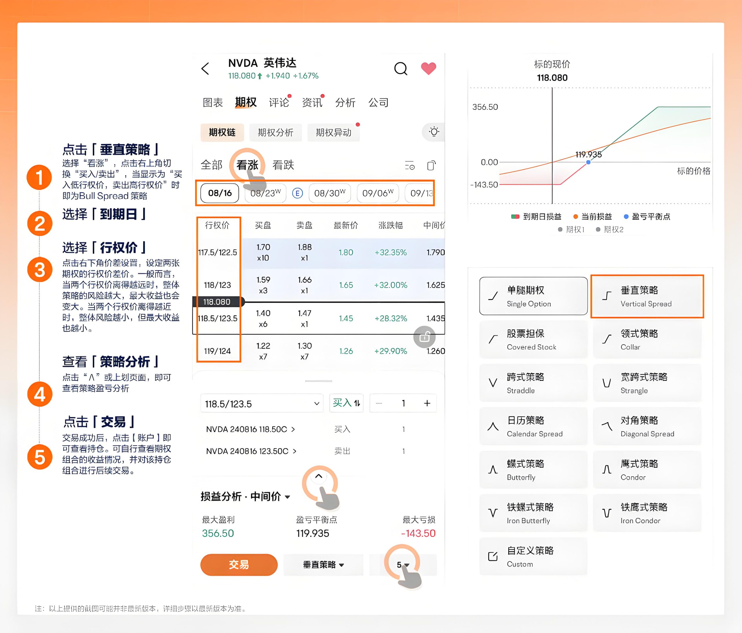Open NVDA 240816 123.50C leg details
This screenshot has height=633, width=742.
(251, 451)
